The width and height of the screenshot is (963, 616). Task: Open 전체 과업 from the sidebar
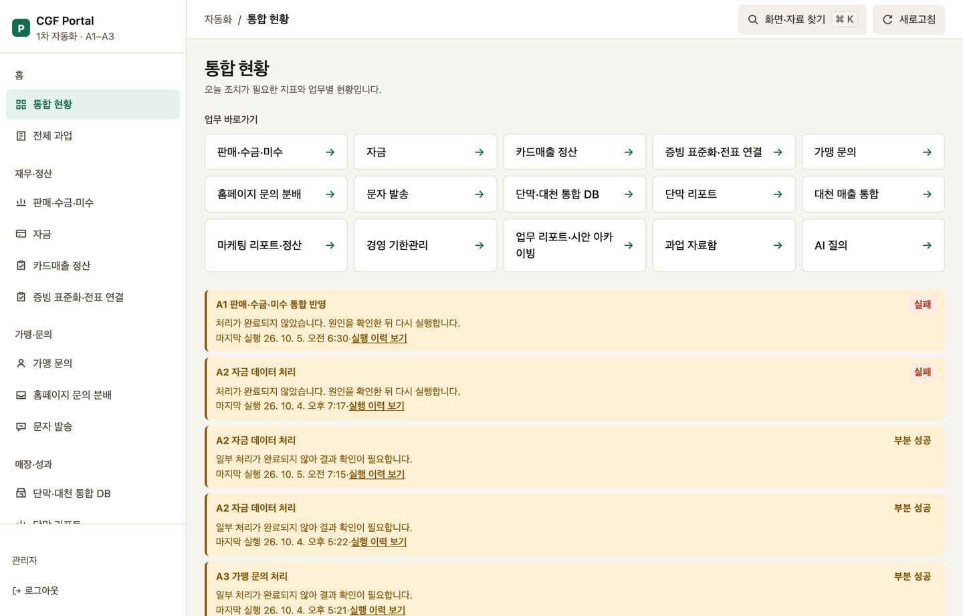pos(93,136)
